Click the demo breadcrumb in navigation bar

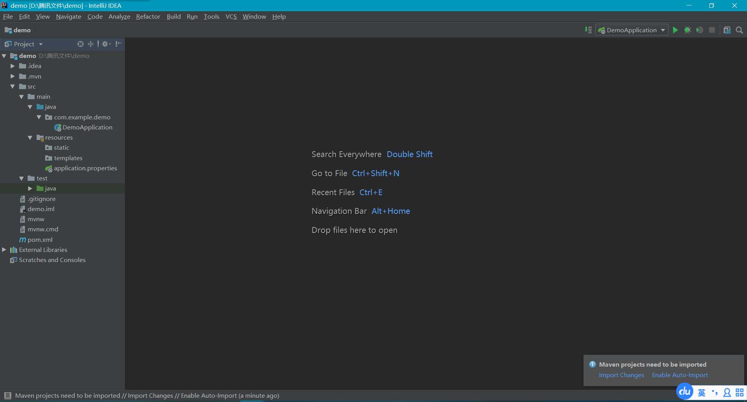tap(18, 30)
